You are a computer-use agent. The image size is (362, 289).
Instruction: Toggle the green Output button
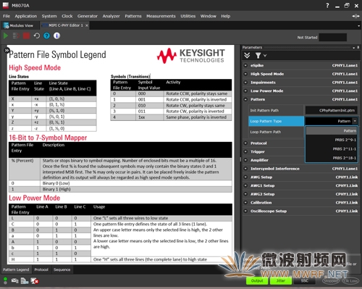click(257, 280)
